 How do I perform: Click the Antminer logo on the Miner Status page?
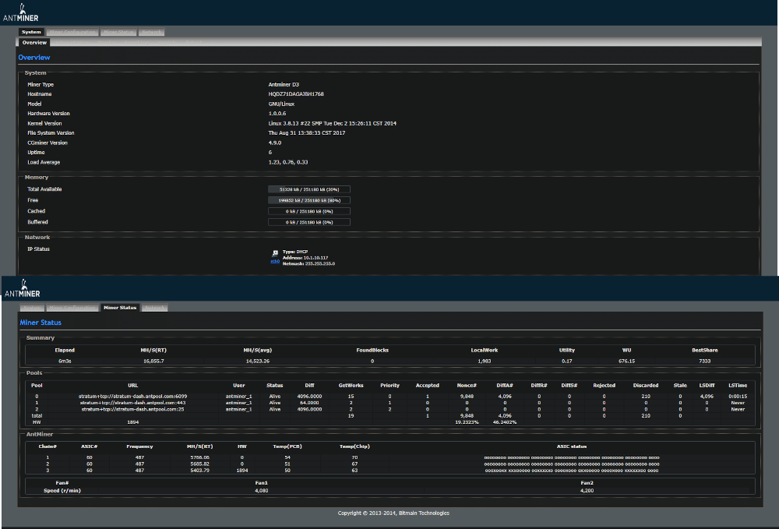click(23, 288)
